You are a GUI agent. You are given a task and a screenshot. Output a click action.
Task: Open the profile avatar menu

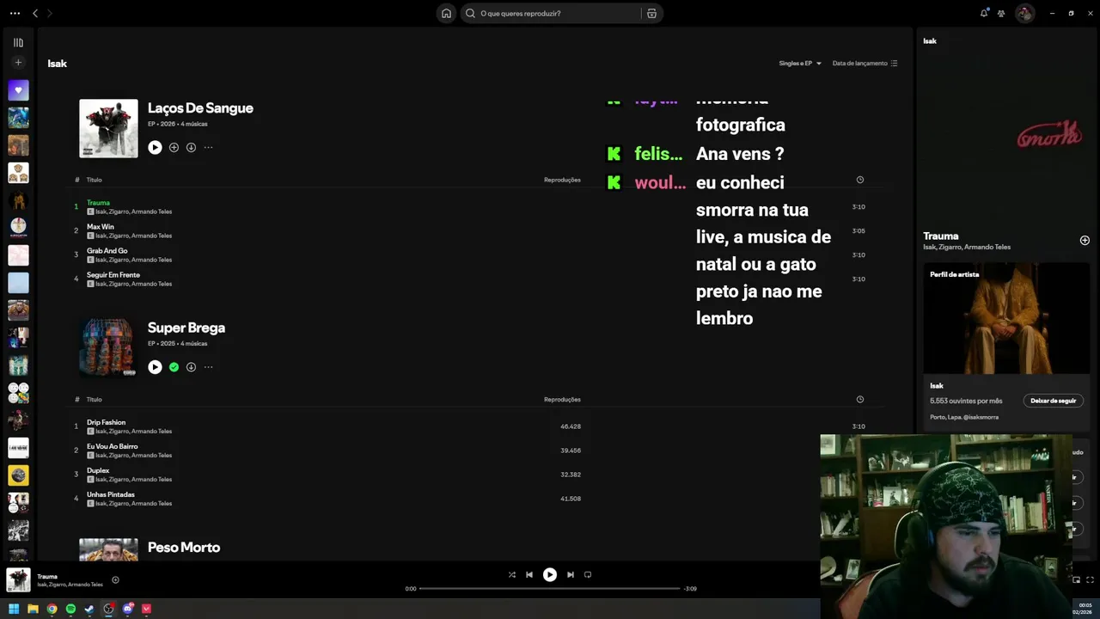1024,13
